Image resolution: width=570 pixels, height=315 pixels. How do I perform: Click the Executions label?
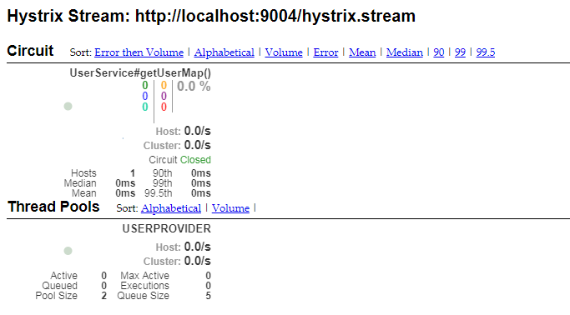click(x=144, y=286)
